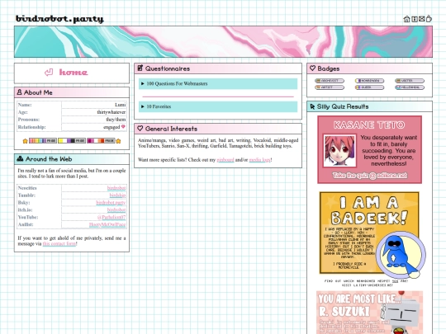
Task: Open the pinboard link
Action: click(225, 160)
